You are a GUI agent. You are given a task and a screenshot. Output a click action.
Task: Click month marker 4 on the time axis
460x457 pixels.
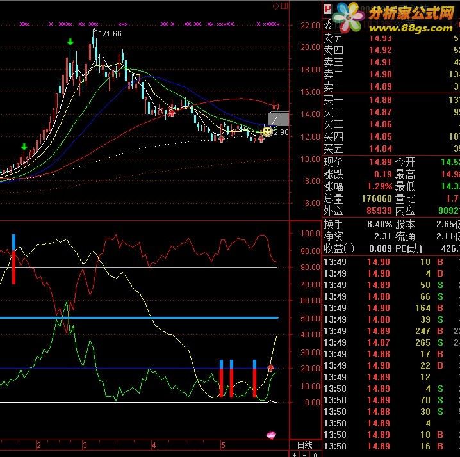coord(154,445)
